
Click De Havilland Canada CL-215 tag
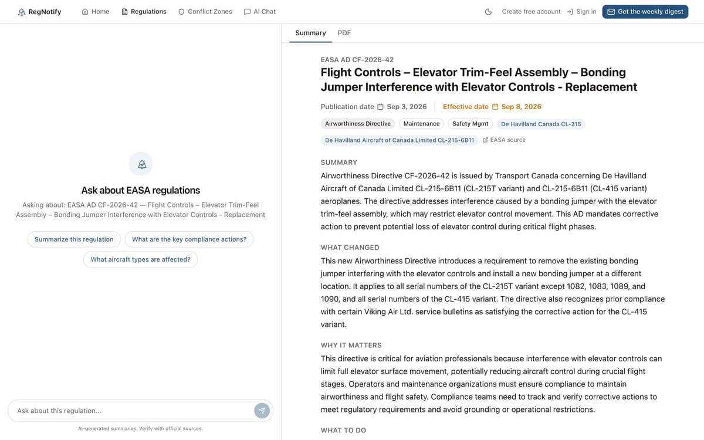[x=541, y=124]
